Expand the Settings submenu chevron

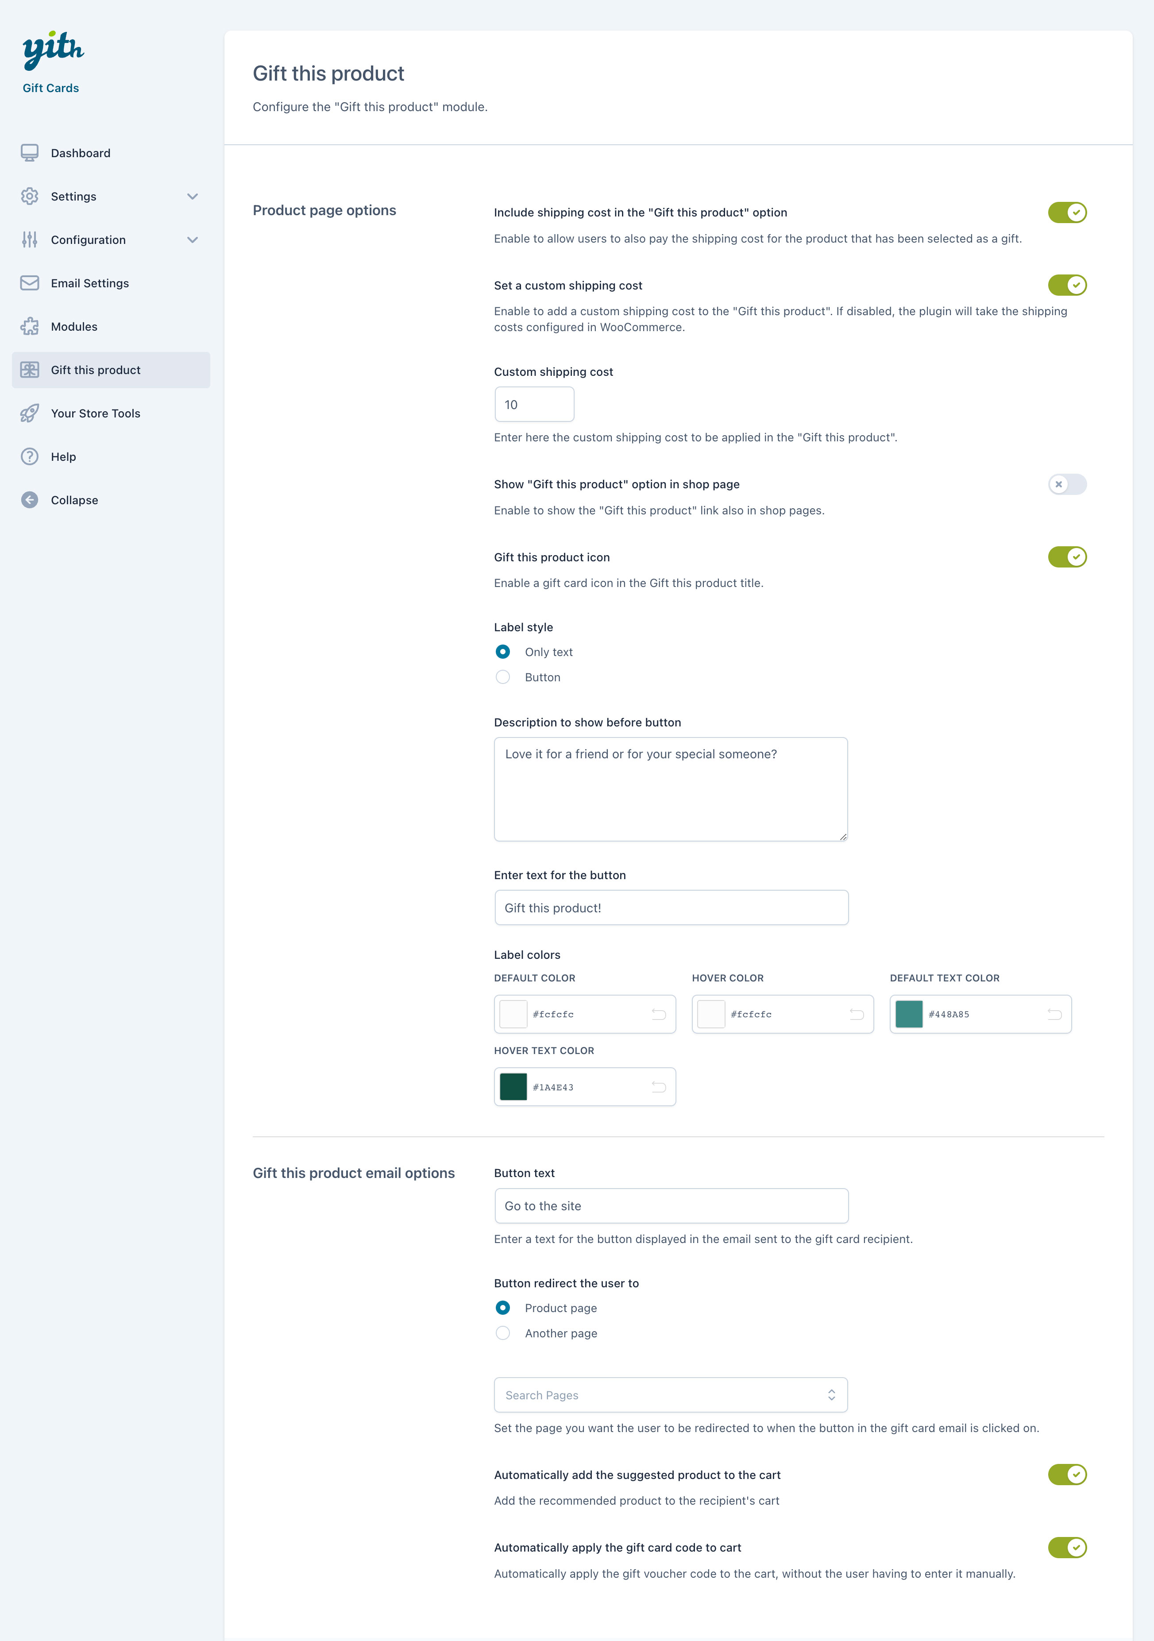coord(192,197)
